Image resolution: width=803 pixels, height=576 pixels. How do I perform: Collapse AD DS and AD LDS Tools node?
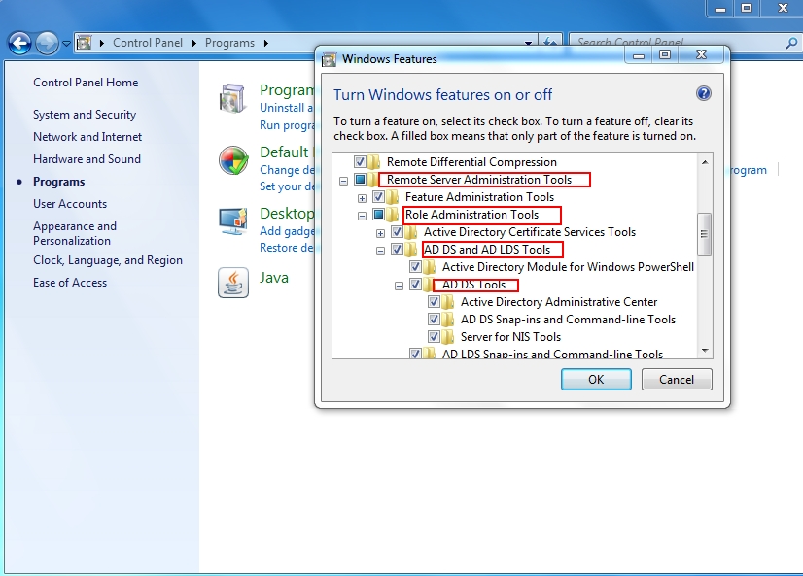pos(380,252)
